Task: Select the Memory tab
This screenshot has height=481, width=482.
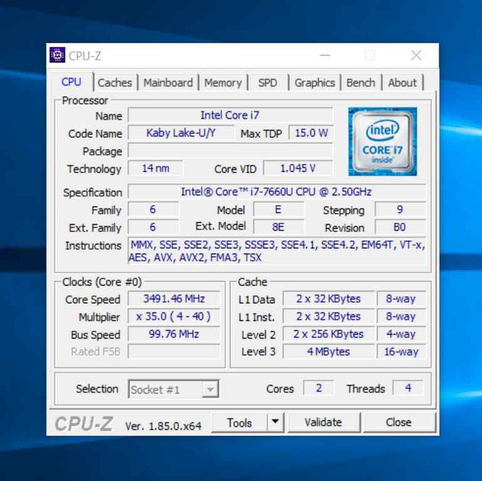Action: [x=223, y=83]
